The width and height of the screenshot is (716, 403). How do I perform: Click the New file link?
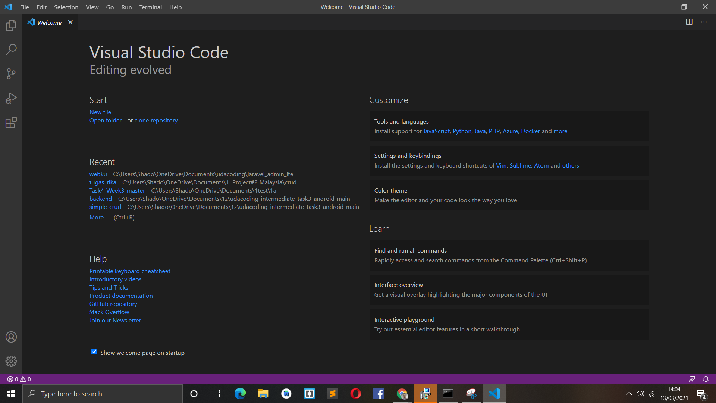(100, 112)
